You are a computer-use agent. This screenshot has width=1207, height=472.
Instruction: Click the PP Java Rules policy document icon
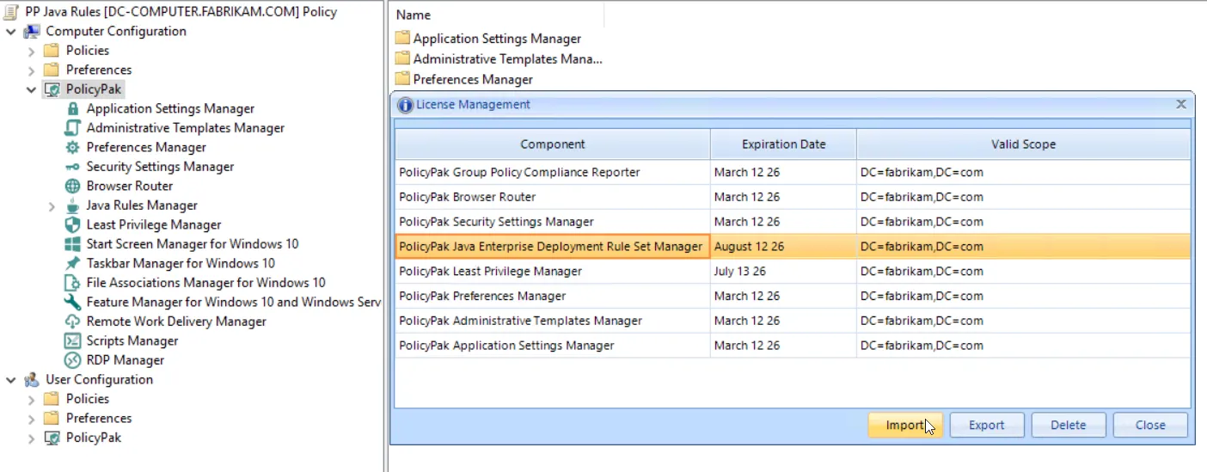[11, 12]
